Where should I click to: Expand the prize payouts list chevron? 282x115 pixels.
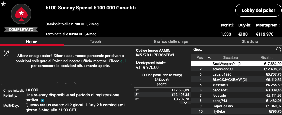[x=186, y=103]
